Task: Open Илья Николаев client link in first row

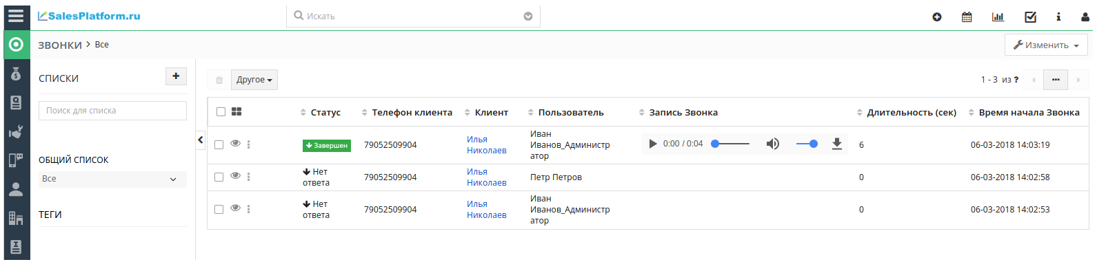Action: pyautogui.click(x=486, y=144)
